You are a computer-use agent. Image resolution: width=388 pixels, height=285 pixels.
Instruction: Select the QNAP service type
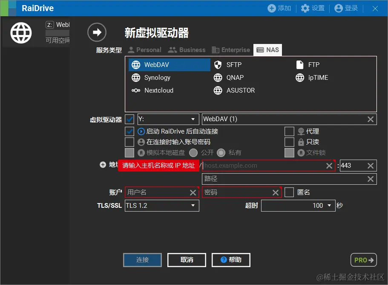[229, 78]
